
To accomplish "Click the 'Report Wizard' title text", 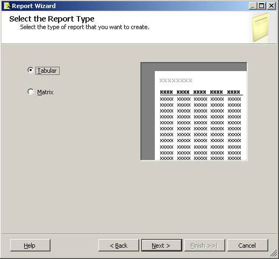I will pos(34,6).
